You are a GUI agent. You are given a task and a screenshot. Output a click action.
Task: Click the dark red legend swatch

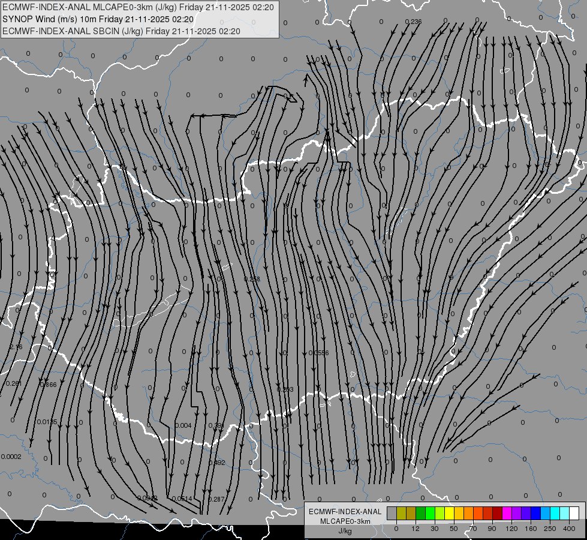498,513
